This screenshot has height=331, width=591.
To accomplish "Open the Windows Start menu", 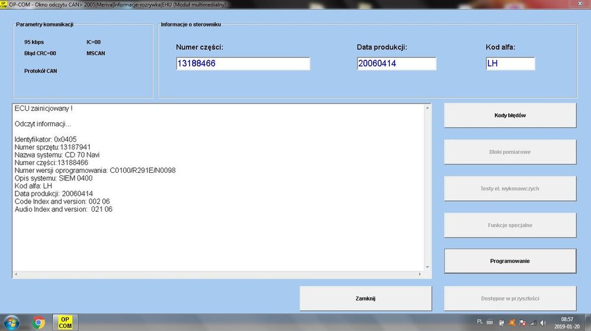I will 11,323.
